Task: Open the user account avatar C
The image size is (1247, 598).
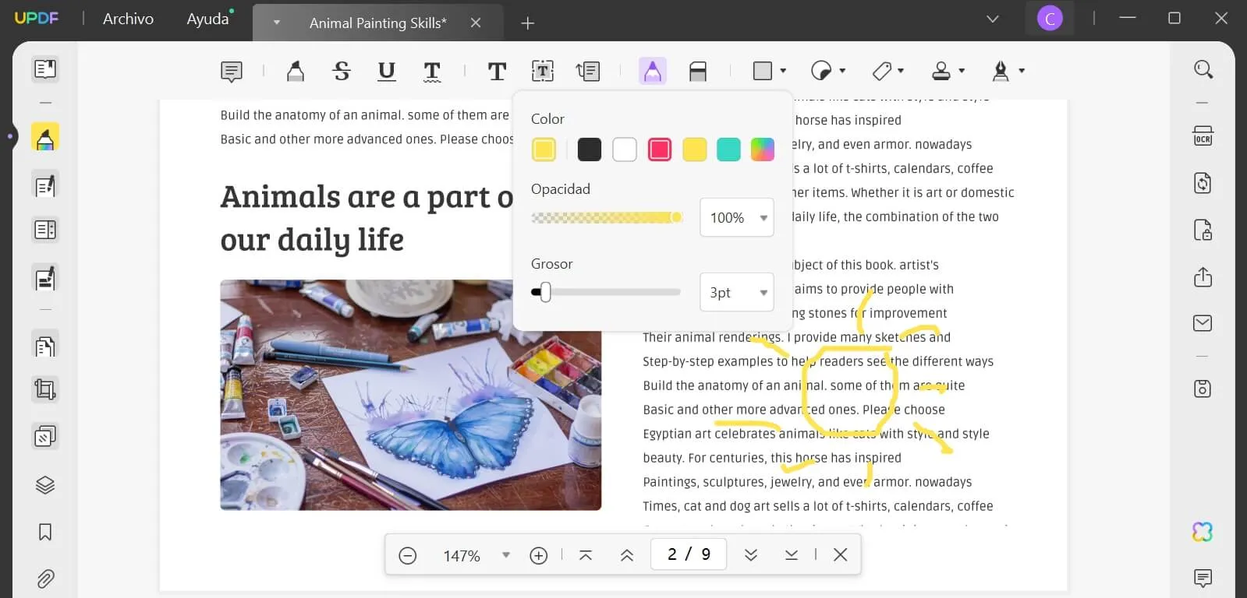Action: pyautogui.click(x=1050, y=18)
